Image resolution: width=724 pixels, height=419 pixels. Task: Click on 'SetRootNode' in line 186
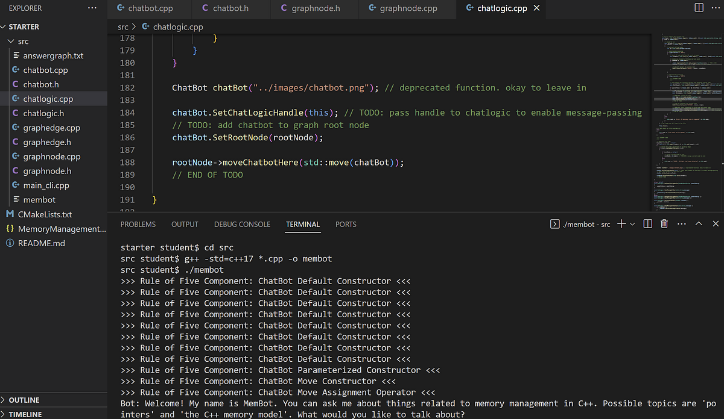[240, 137]
